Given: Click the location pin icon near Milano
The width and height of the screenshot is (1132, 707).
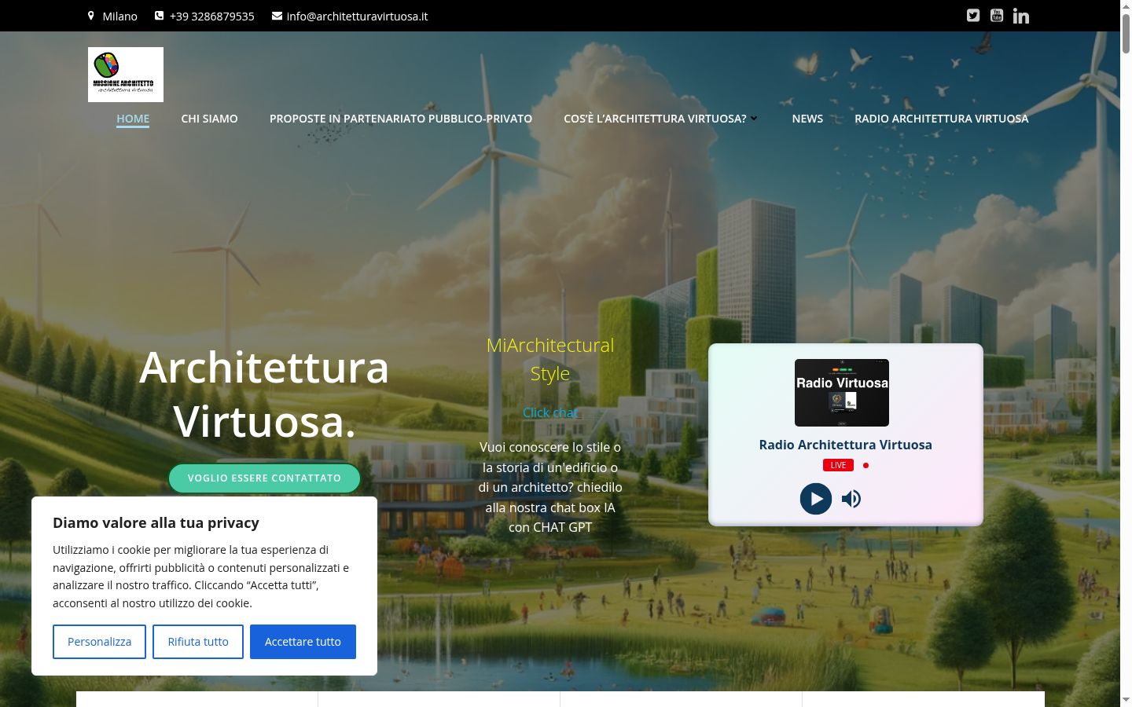Looking at the screenshot, I should (x=91, y=16).
